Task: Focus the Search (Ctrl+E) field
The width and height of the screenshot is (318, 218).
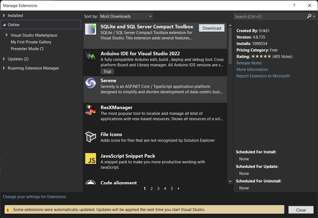Action: (x=270, y=16)
